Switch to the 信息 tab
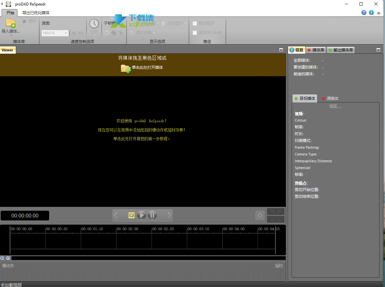The width and height of the screenshot is (385, 287). (x=297, y=50)
